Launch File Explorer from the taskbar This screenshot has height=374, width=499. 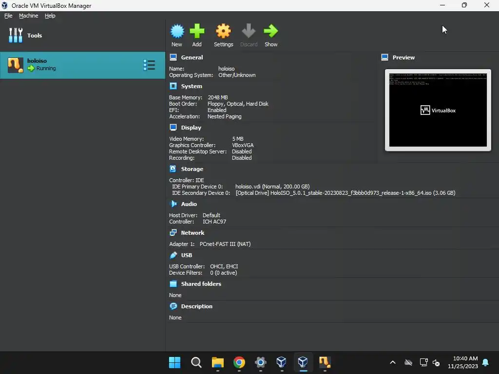pyautogui.click(x=218, y=362)
